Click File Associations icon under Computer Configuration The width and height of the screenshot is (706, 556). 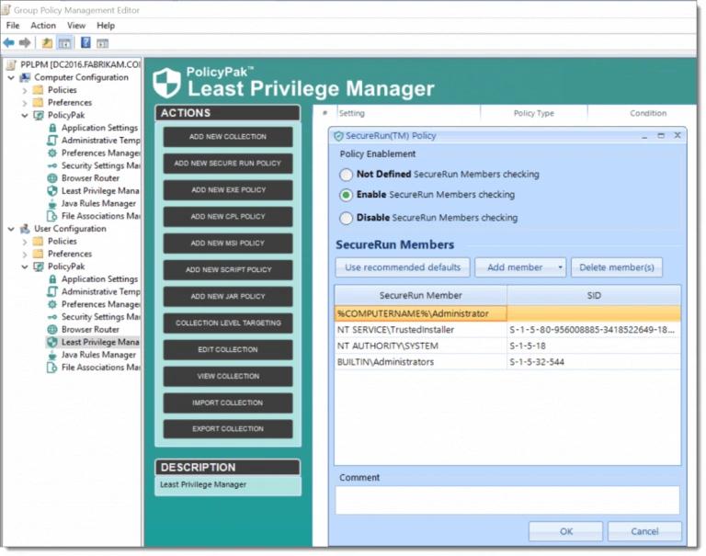click(52, 216)
